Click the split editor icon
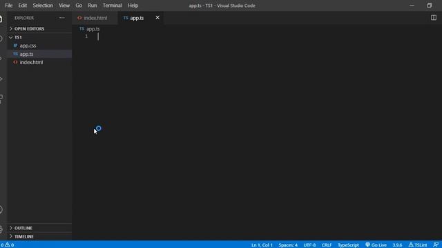The height and width of the screenshot is (248, 442). click(x=434, y=18)
